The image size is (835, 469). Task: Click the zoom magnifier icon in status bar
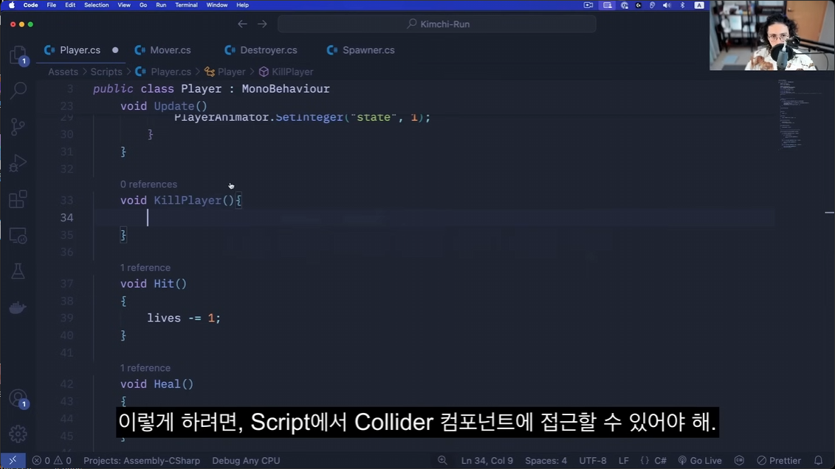(x=442, y=460)
